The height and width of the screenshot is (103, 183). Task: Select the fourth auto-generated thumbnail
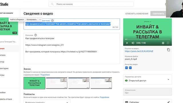101,83
